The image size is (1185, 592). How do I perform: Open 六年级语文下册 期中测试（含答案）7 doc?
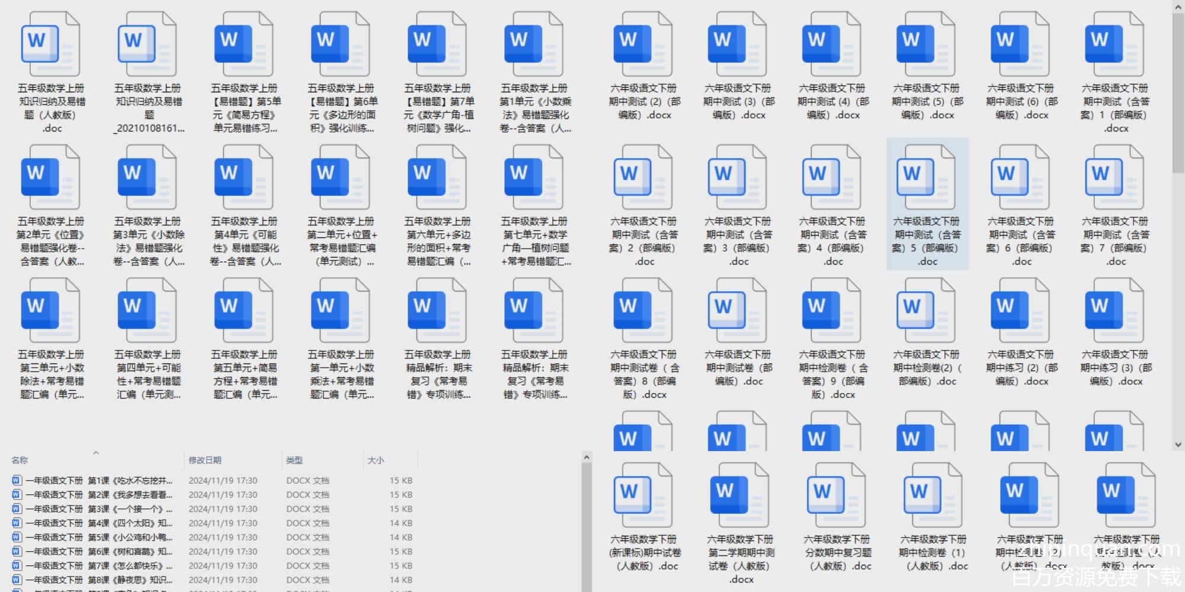pos(1115,178)
